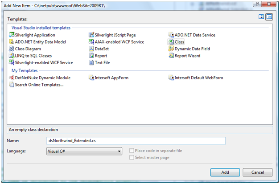Pick the Class Diagram template icon

pyautogui.click(x=12, y=49)
